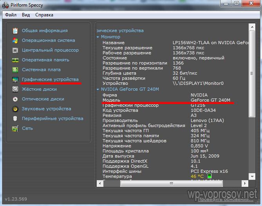Screen dimensions: 262x206
Task: Open the Звуковые устройства section
Action: pos(47,109)
